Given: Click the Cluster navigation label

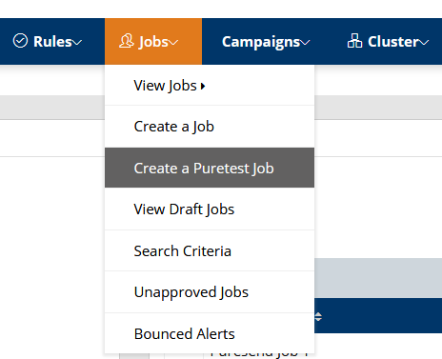Looking at the screenshot, I should point(393,42).
